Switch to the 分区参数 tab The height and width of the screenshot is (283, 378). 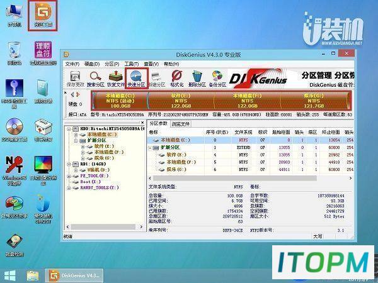(x=158, y=123)
